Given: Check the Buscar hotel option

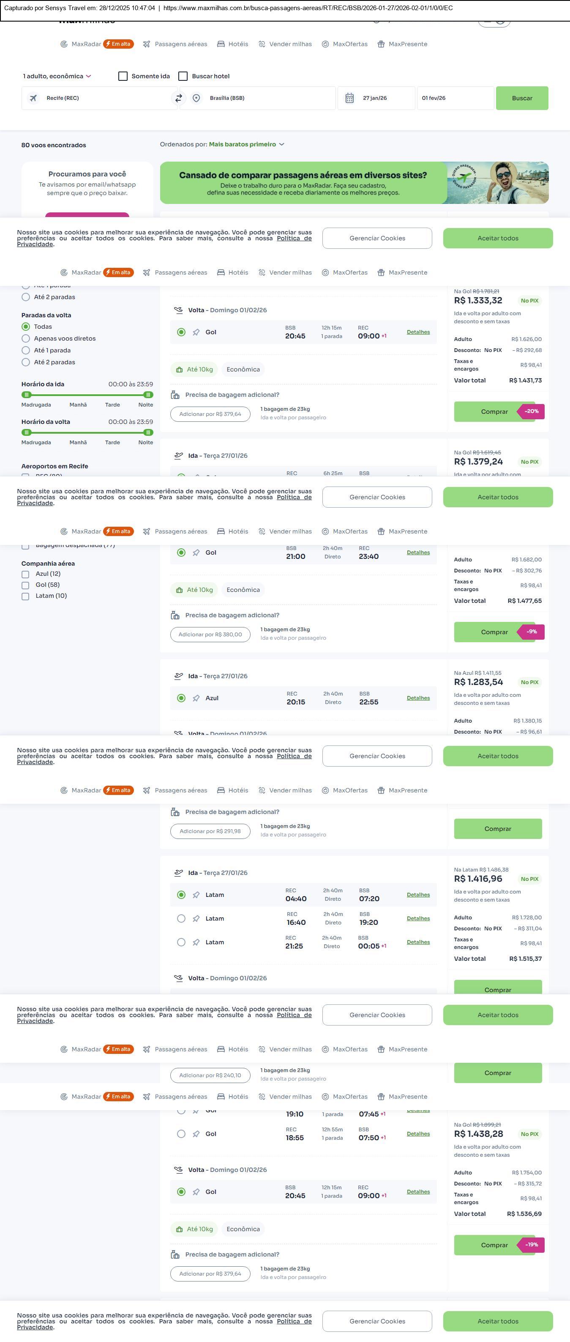Looking at the screenshot, I should 183,76.
